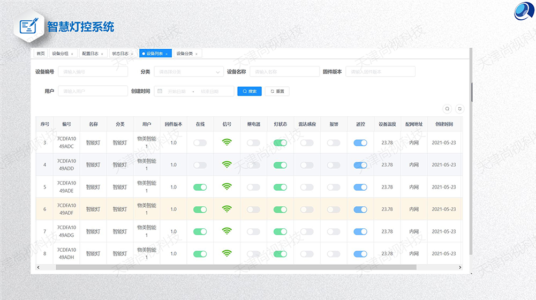Click the horizontal scrollbar left arrow

38,267
